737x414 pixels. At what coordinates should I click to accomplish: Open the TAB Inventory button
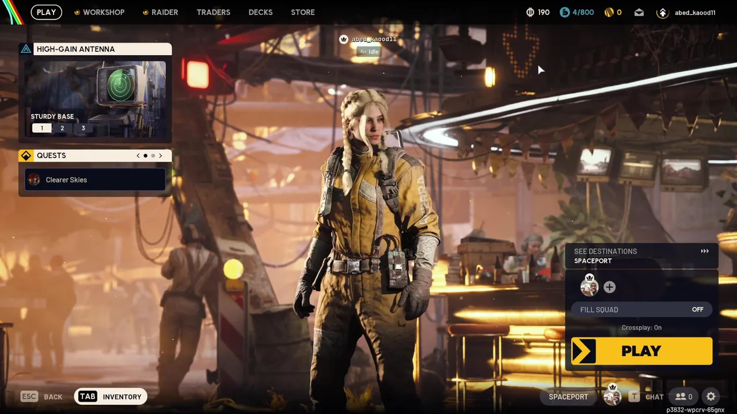(111, 397)
